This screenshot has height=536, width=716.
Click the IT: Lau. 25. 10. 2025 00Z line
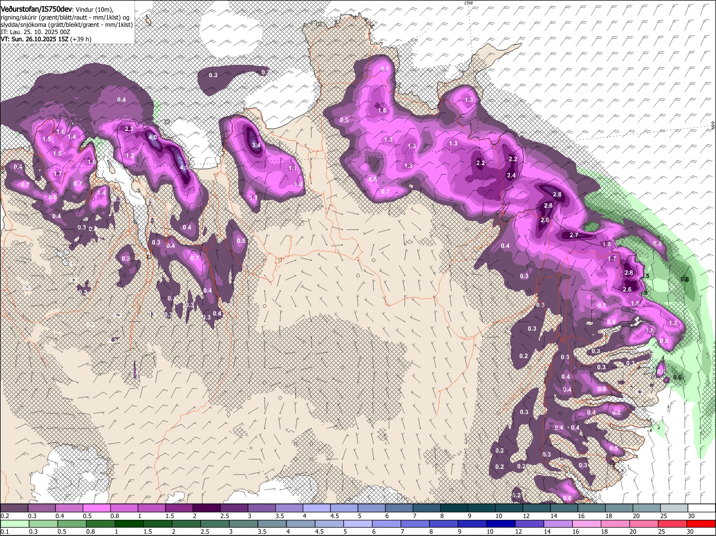35,32
